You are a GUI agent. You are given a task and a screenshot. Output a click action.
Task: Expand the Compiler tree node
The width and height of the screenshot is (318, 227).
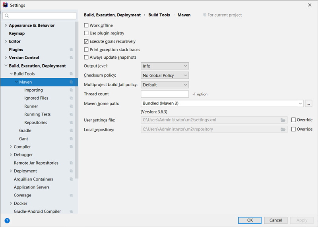click(x=11, y=147)
